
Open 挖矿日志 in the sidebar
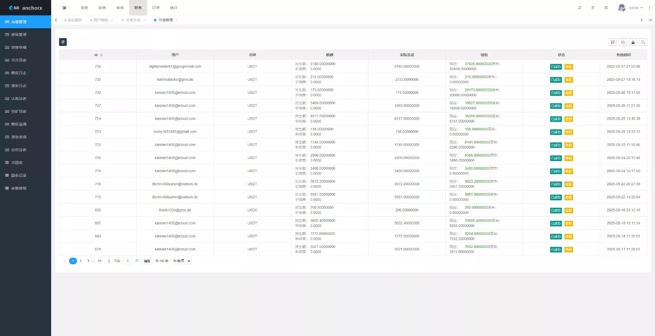tap(25, 111)
